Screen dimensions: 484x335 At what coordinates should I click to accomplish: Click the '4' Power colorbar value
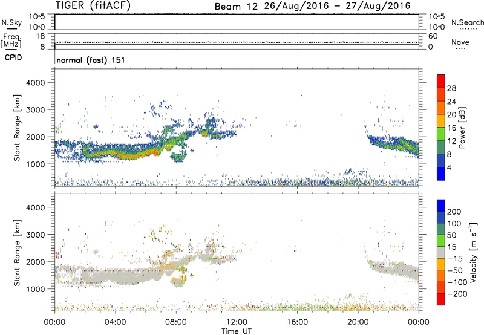(x=449, y=167)
